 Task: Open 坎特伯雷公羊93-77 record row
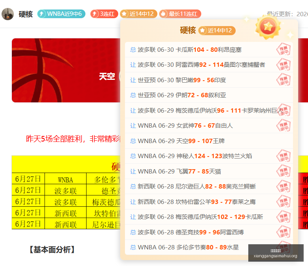[209, 202]
